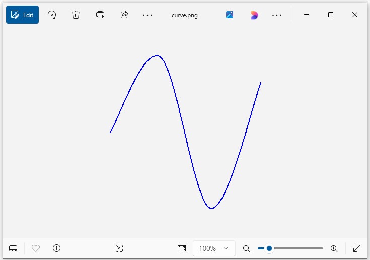Click the zoom slider track
Screen dimensions: 370x260
pos(297,248)
